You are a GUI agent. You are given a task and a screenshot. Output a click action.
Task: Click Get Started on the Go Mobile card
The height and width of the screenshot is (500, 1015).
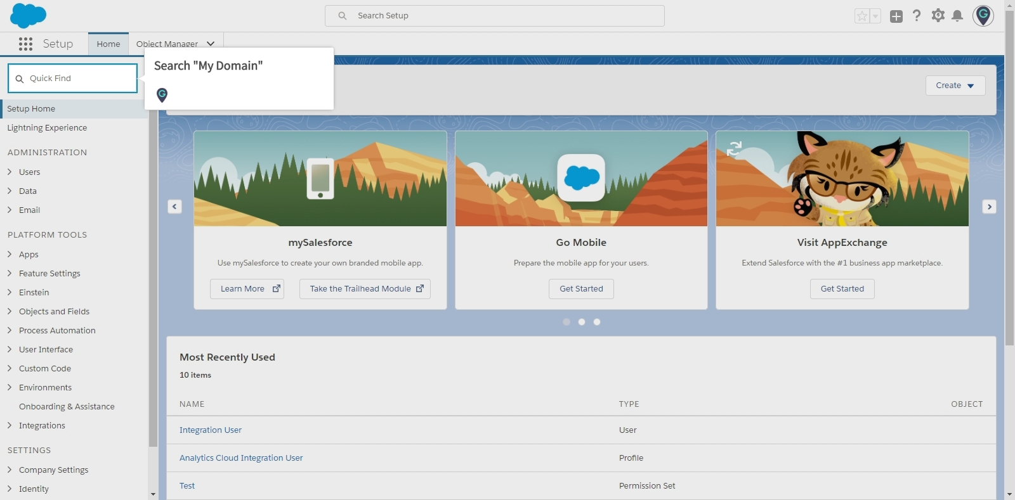581,289
